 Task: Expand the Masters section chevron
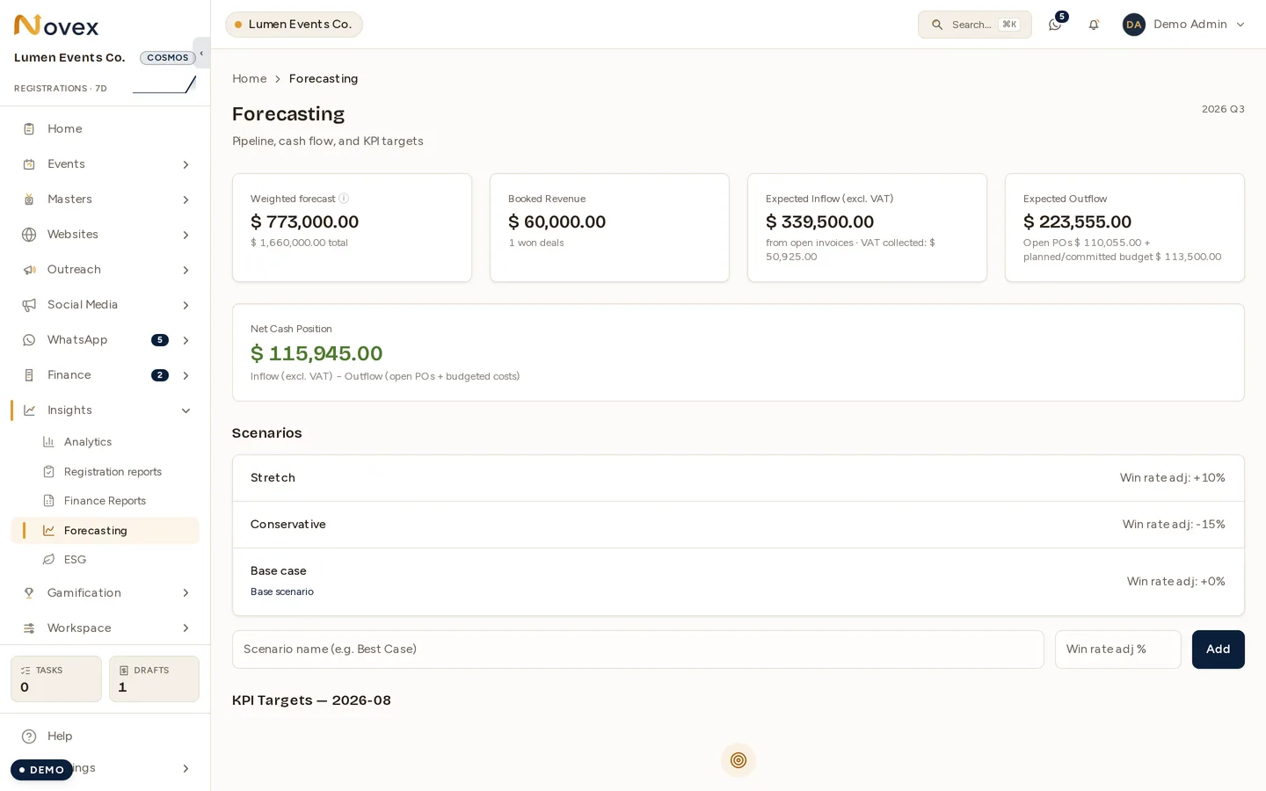186,200
